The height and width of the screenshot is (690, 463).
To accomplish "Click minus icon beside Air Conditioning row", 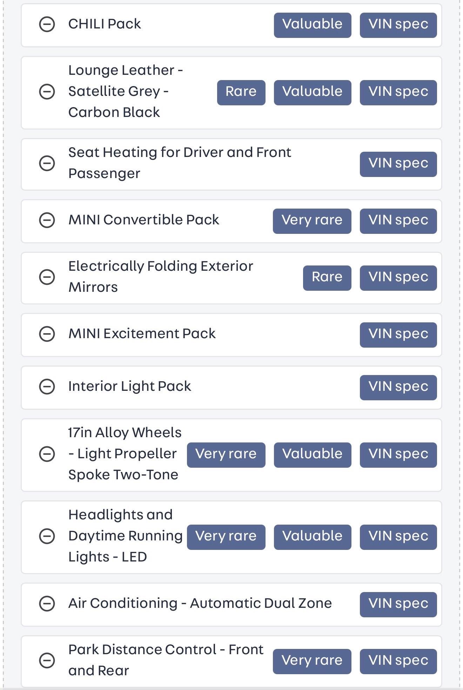I will pyautogui.click(x=47, y=604).
